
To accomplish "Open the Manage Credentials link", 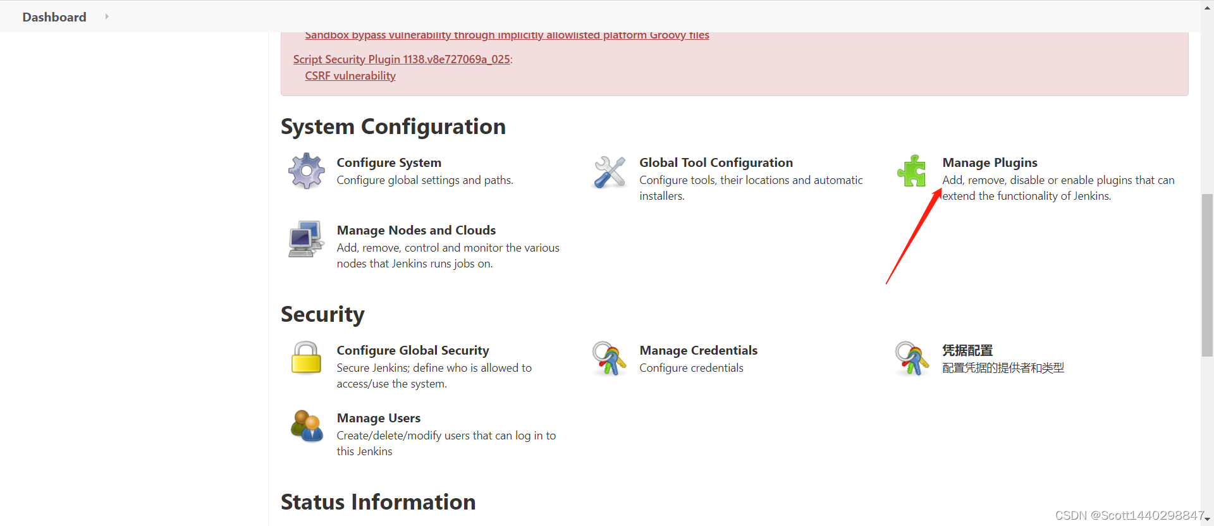I will click(x=698, y=350).
